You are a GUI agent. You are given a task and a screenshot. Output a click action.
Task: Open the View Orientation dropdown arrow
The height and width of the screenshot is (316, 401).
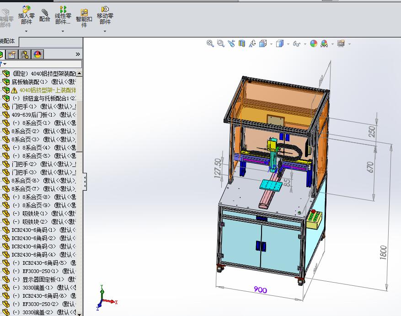(271, 44)
